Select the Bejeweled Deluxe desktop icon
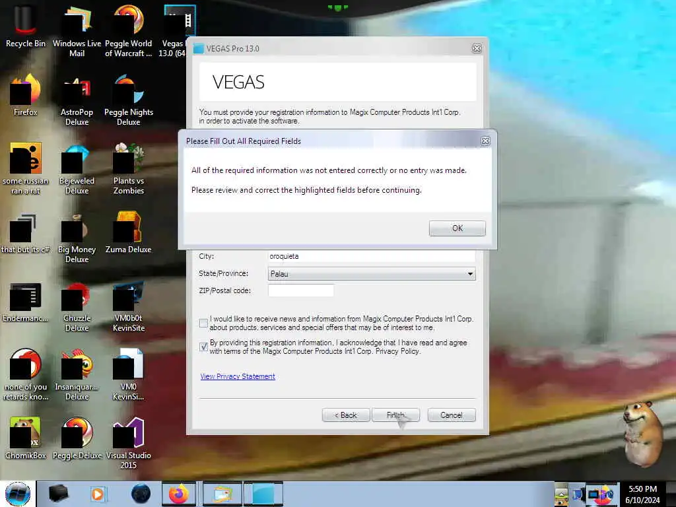 point(77,168)
